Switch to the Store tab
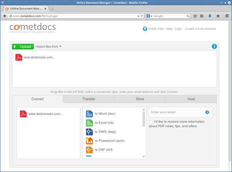Screen dimensions: 232x172 [140, 99]
